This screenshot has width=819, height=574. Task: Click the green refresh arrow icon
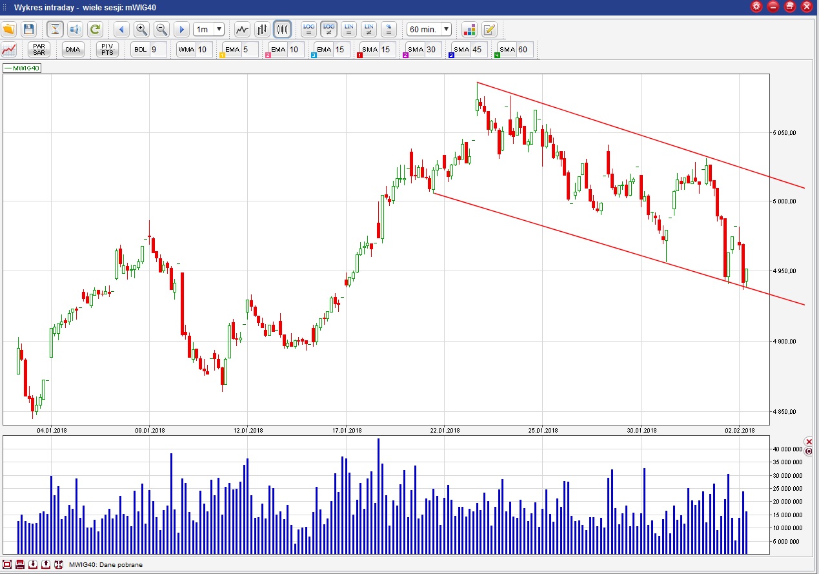click(95, 29)
